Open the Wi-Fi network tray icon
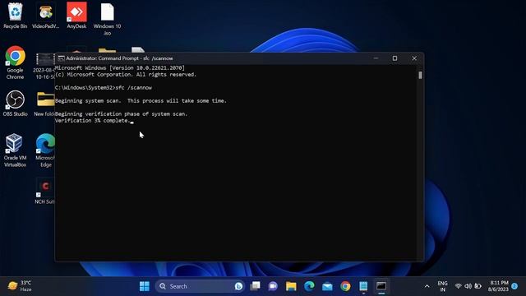The image size is (526, 296). (x=459, y=286)
